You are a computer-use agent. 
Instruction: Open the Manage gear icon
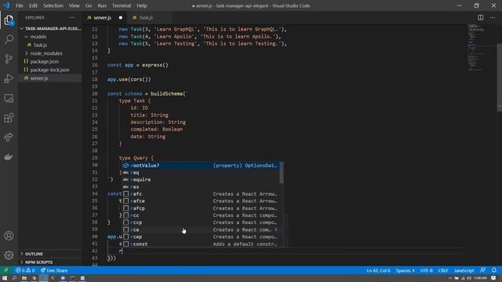click(x=9, y=255)
